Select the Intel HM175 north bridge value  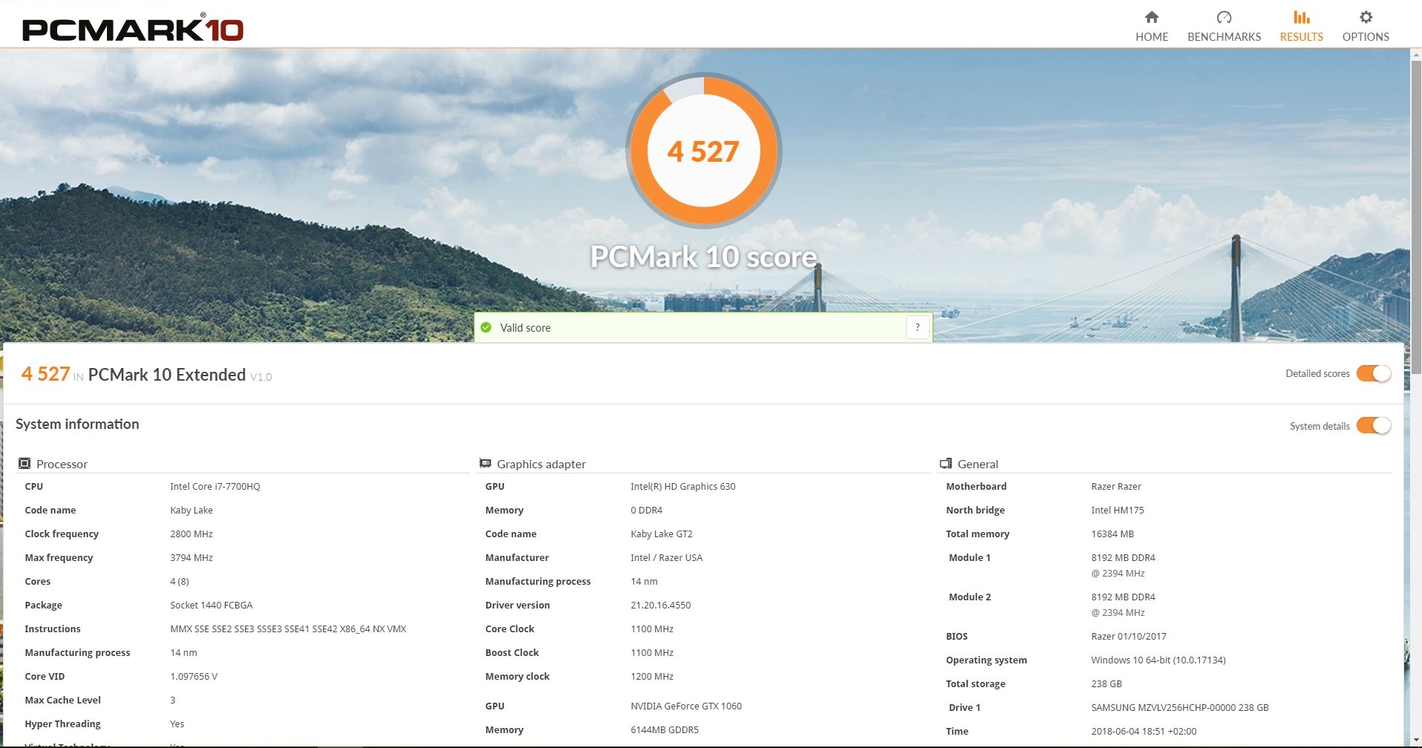pyautogui.click(x=1117, y=510)
